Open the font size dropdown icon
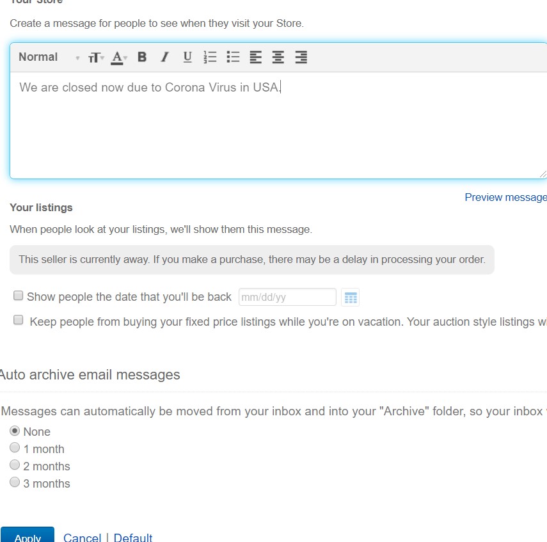 tap(95, 57)
